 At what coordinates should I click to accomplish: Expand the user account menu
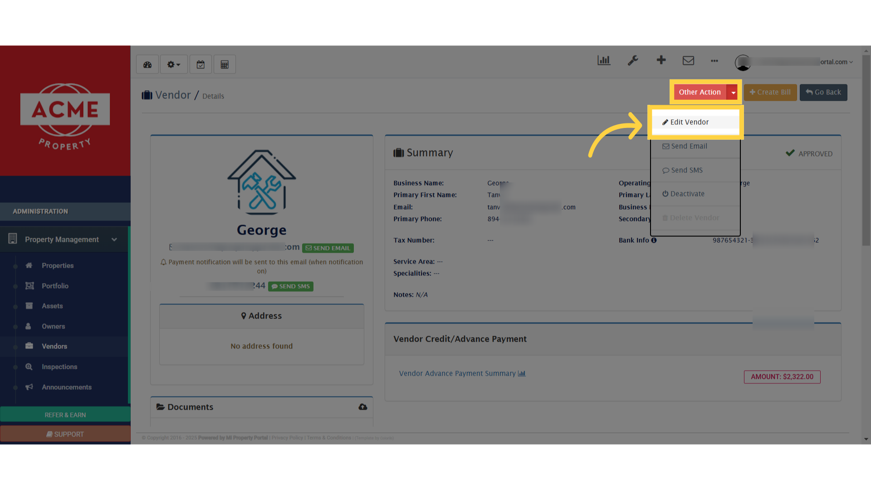[x=852, y=62]
